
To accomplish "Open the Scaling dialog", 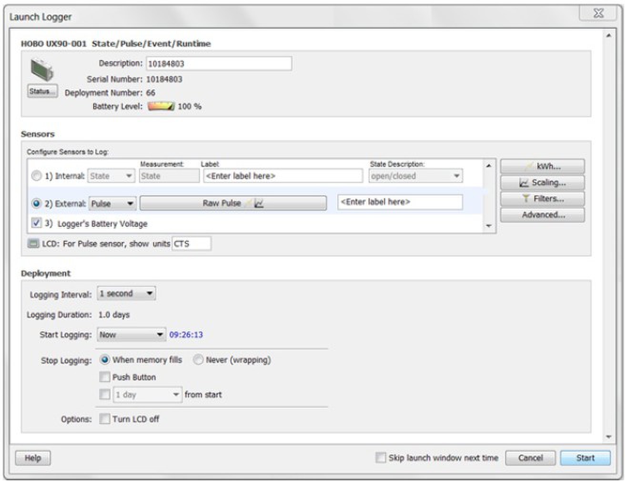I will (x=542, y=182).
